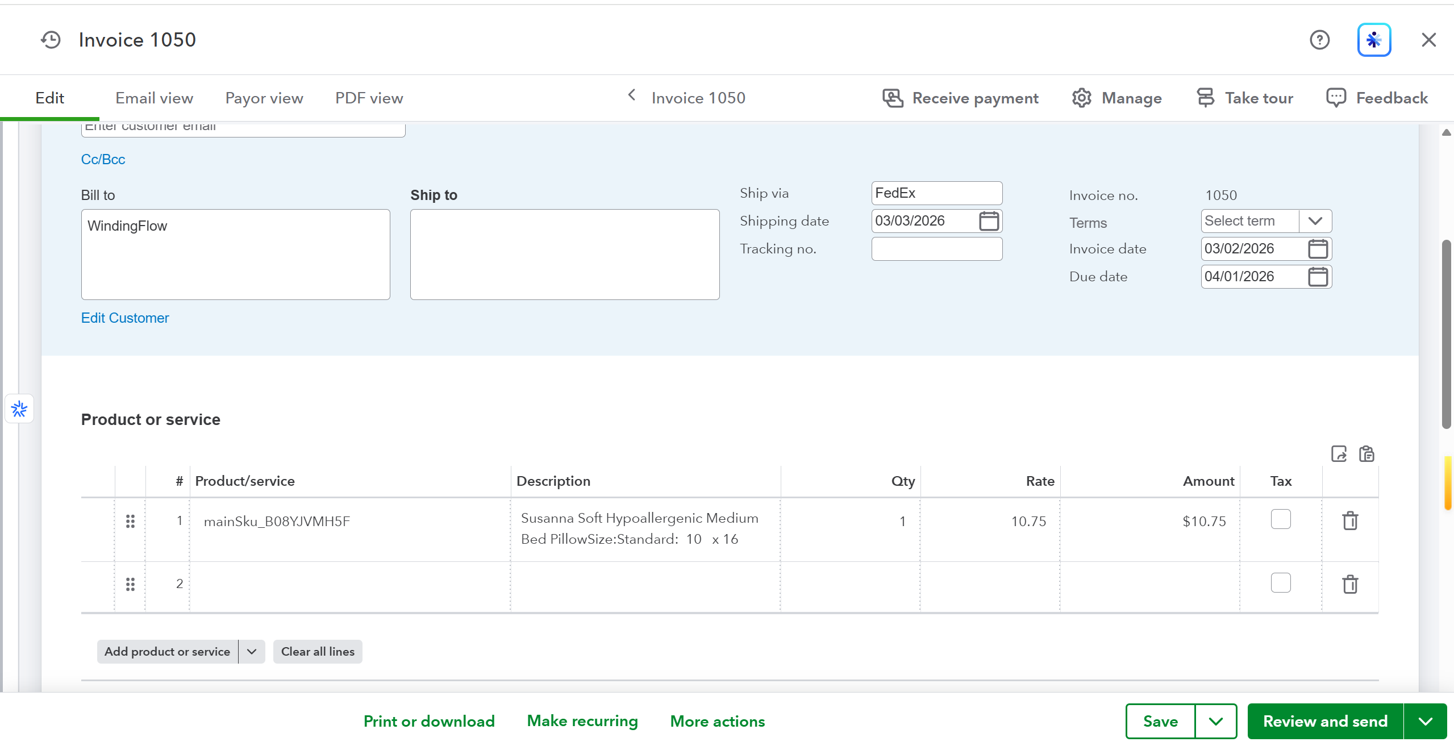Open the export/share icon above the line items
The width and height of the screenshot is (1454, 746).
coord(1339,454)
